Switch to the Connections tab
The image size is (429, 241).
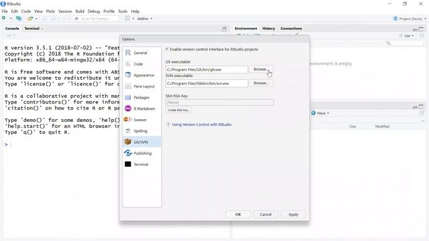coord(291,28)
